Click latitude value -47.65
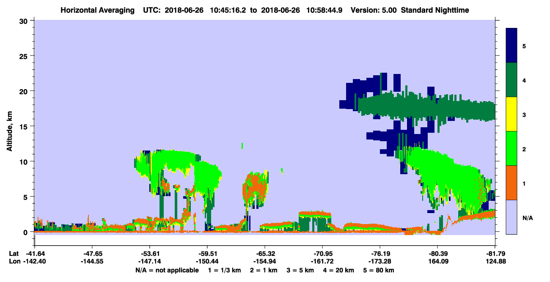 (92, 254)
